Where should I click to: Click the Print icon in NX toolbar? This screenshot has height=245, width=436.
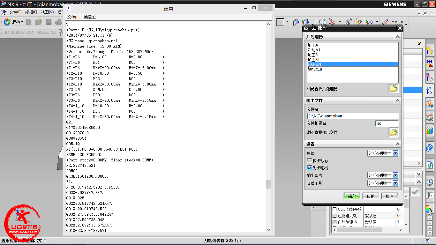[x=58, y=22]
